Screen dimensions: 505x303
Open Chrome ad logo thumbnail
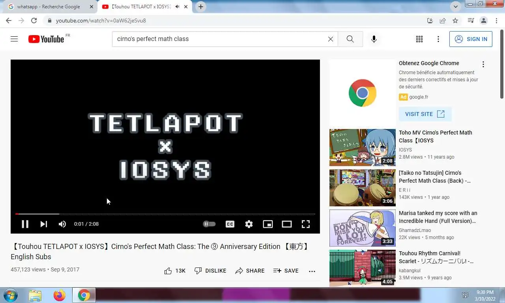click(x=363, y=93)
